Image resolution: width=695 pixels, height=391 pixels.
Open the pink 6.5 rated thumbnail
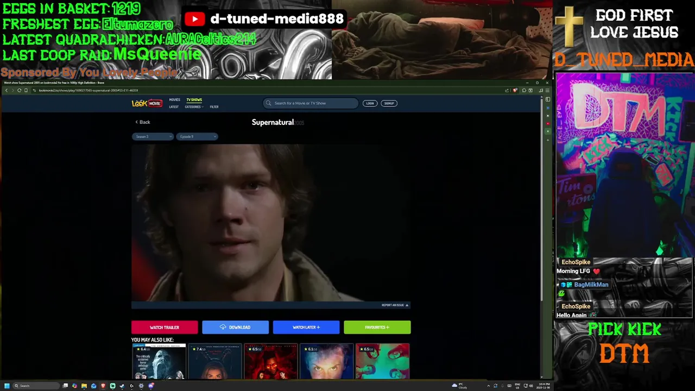383,361
